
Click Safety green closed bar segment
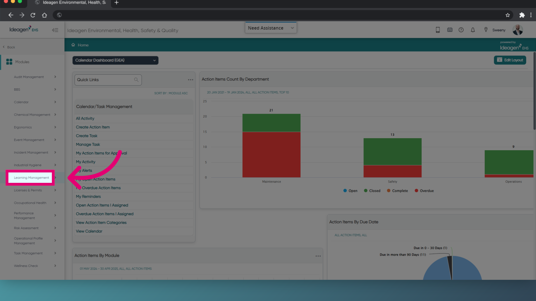[393, 152]
